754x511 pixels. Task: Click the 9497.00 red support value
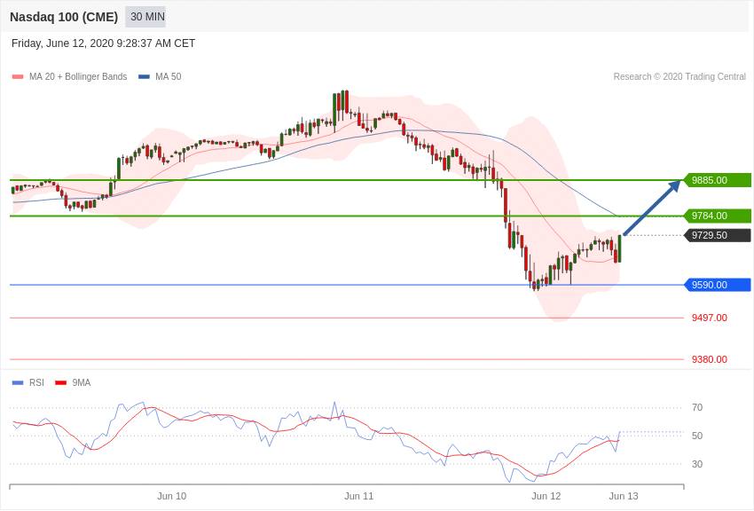710,318
